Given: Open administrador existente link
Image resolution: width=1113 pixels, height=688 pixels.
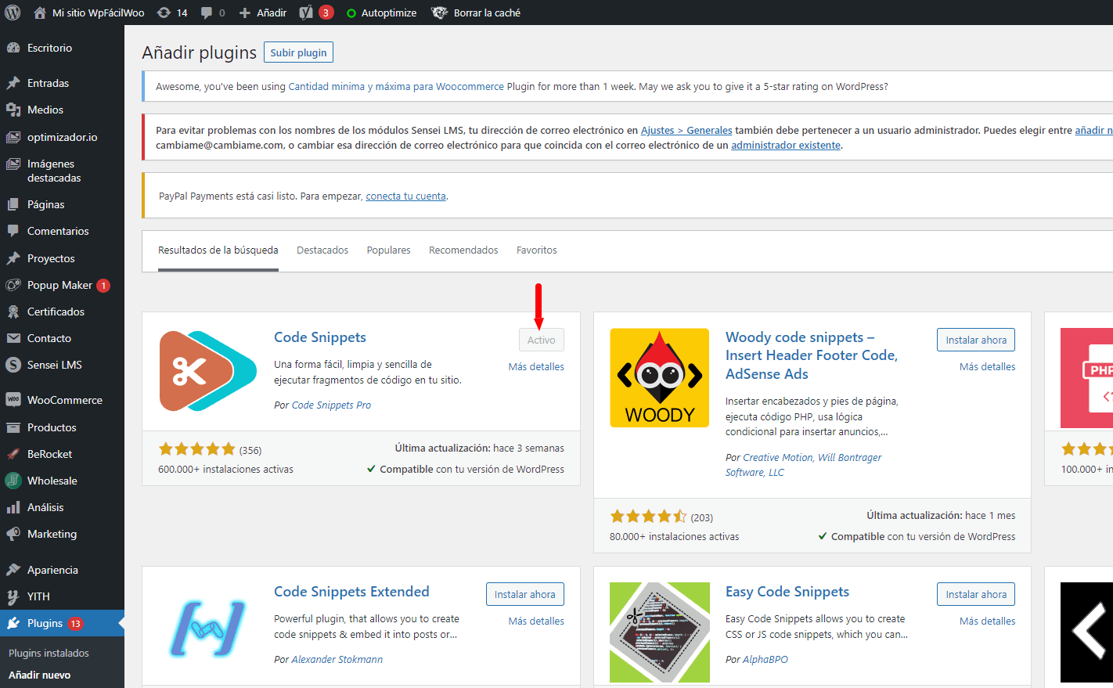Looking at the screenshot, I should pos(786,145).
